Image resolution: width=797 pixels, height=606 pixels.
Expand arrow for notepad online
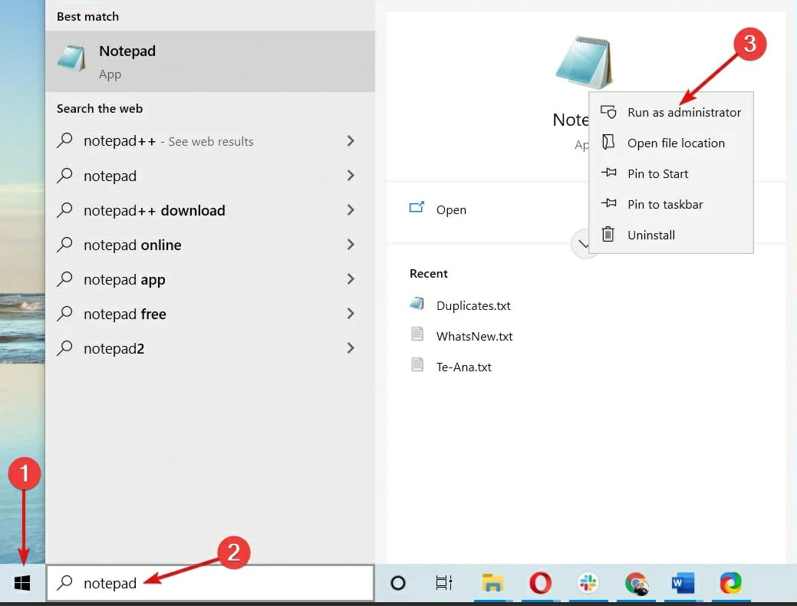point(351,245)
